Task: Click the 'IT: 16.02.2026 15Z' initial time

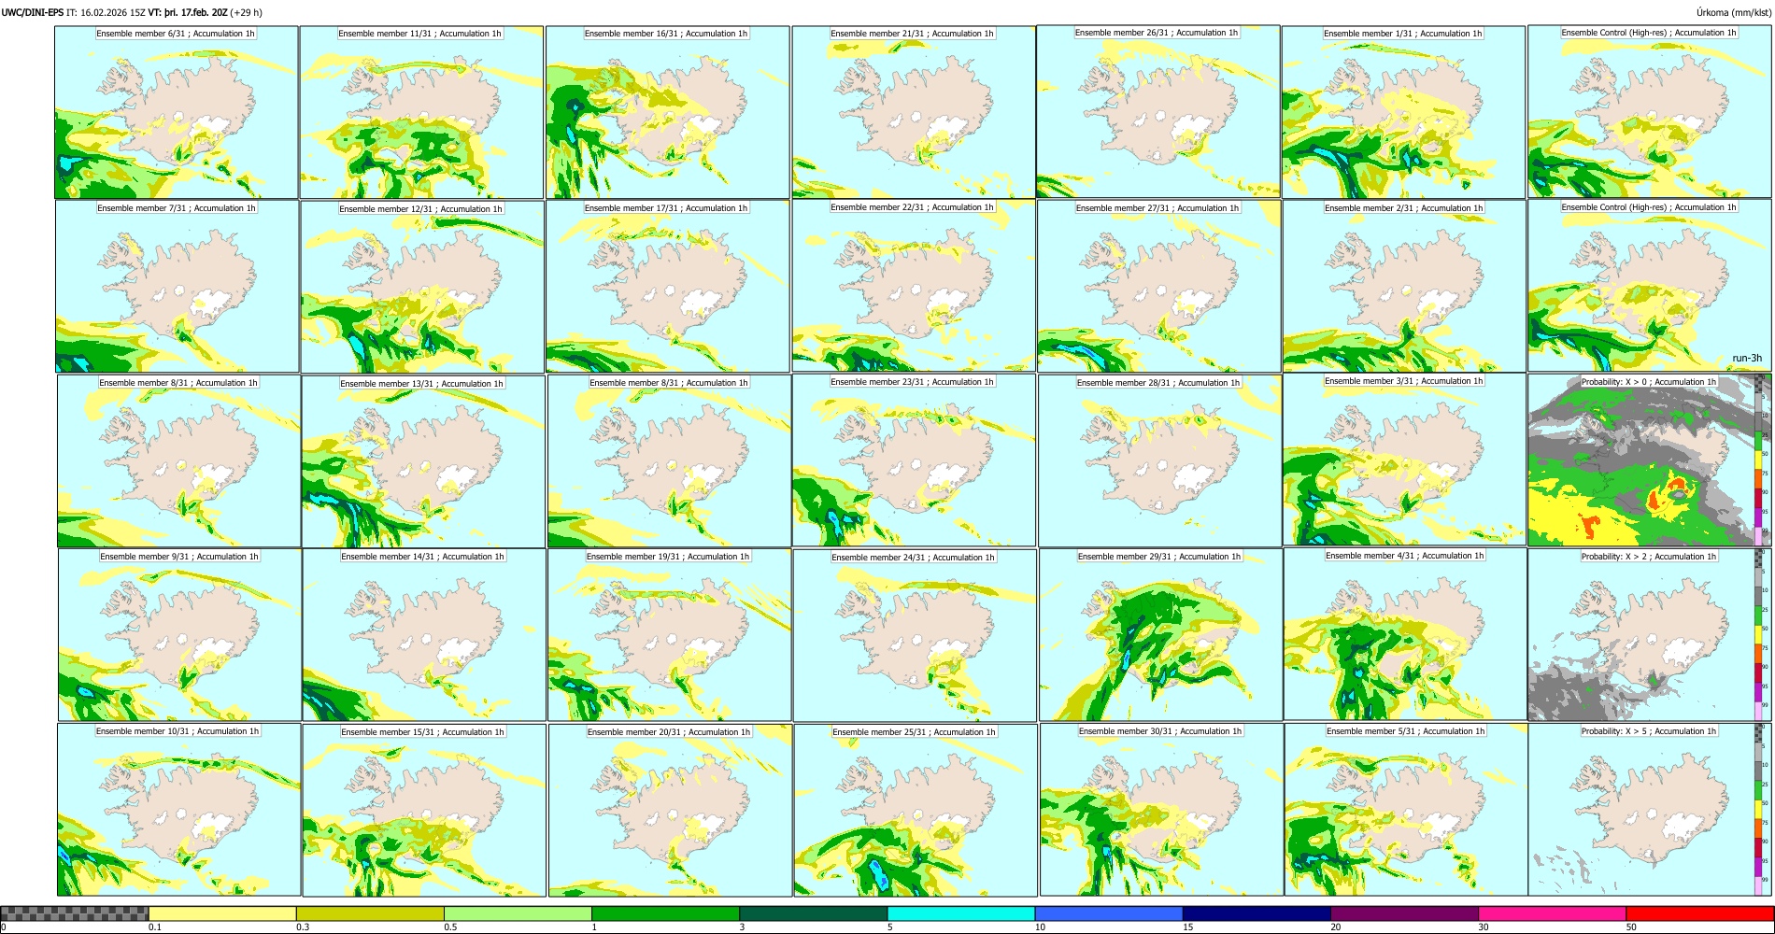Action: pyautogui.click(x=106, y=13)
